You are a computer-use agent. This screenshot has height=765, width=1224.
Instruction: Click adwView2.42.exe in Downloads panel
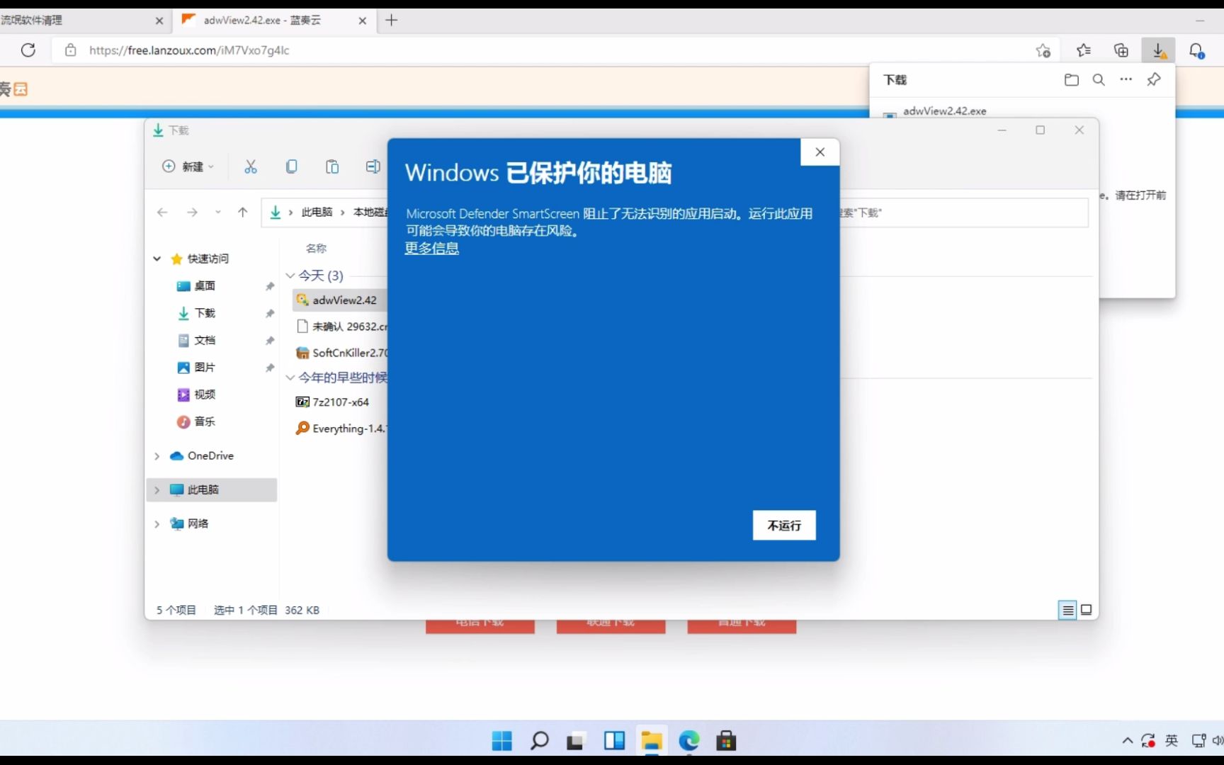[944, 110]
